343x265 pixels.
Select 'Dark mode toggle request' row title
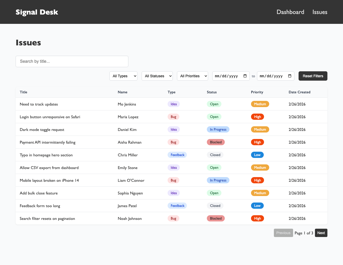point(42,130)
